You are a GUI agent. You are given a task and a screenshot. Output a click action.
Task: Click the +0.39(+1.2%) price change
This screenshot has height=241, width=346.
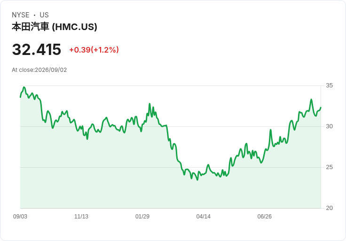coord(94,50)
